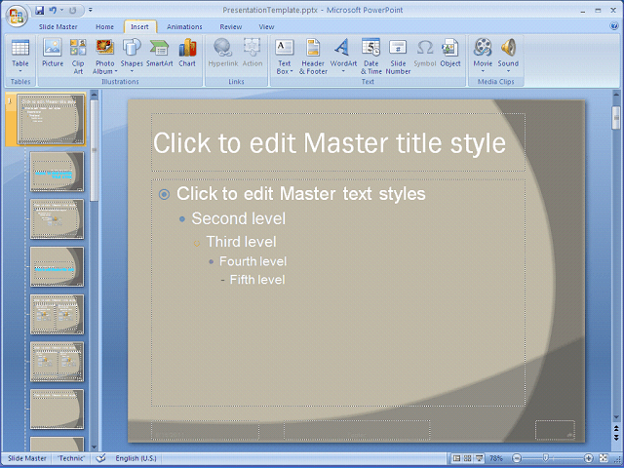Expand the Shapes dropdown arrow
Viewport: 624px width, 468px height.
(132, 71)
